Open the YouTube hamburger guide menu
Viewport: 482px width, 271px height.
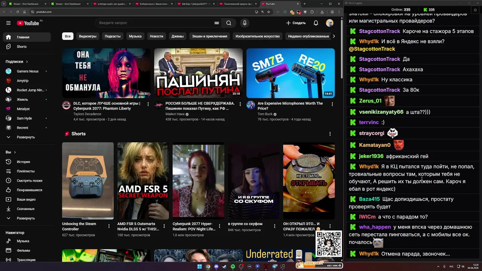click(x=8, y=23)
